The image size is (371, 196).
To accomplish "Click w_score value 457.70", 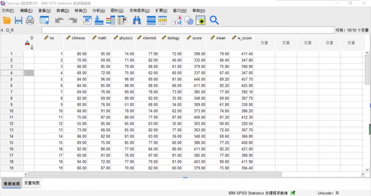I will pyautogui.click(x=242, y=79).
